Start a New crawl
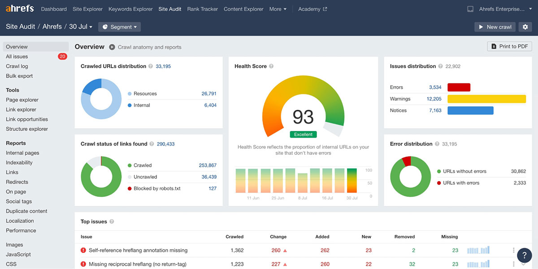This screenshot has width=538, height=269. 495,27
